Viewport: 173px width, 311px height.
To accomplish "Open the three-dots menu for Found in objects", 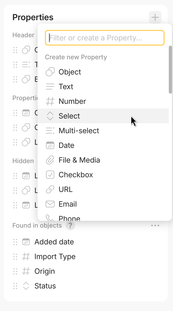I will click(155, 226).
